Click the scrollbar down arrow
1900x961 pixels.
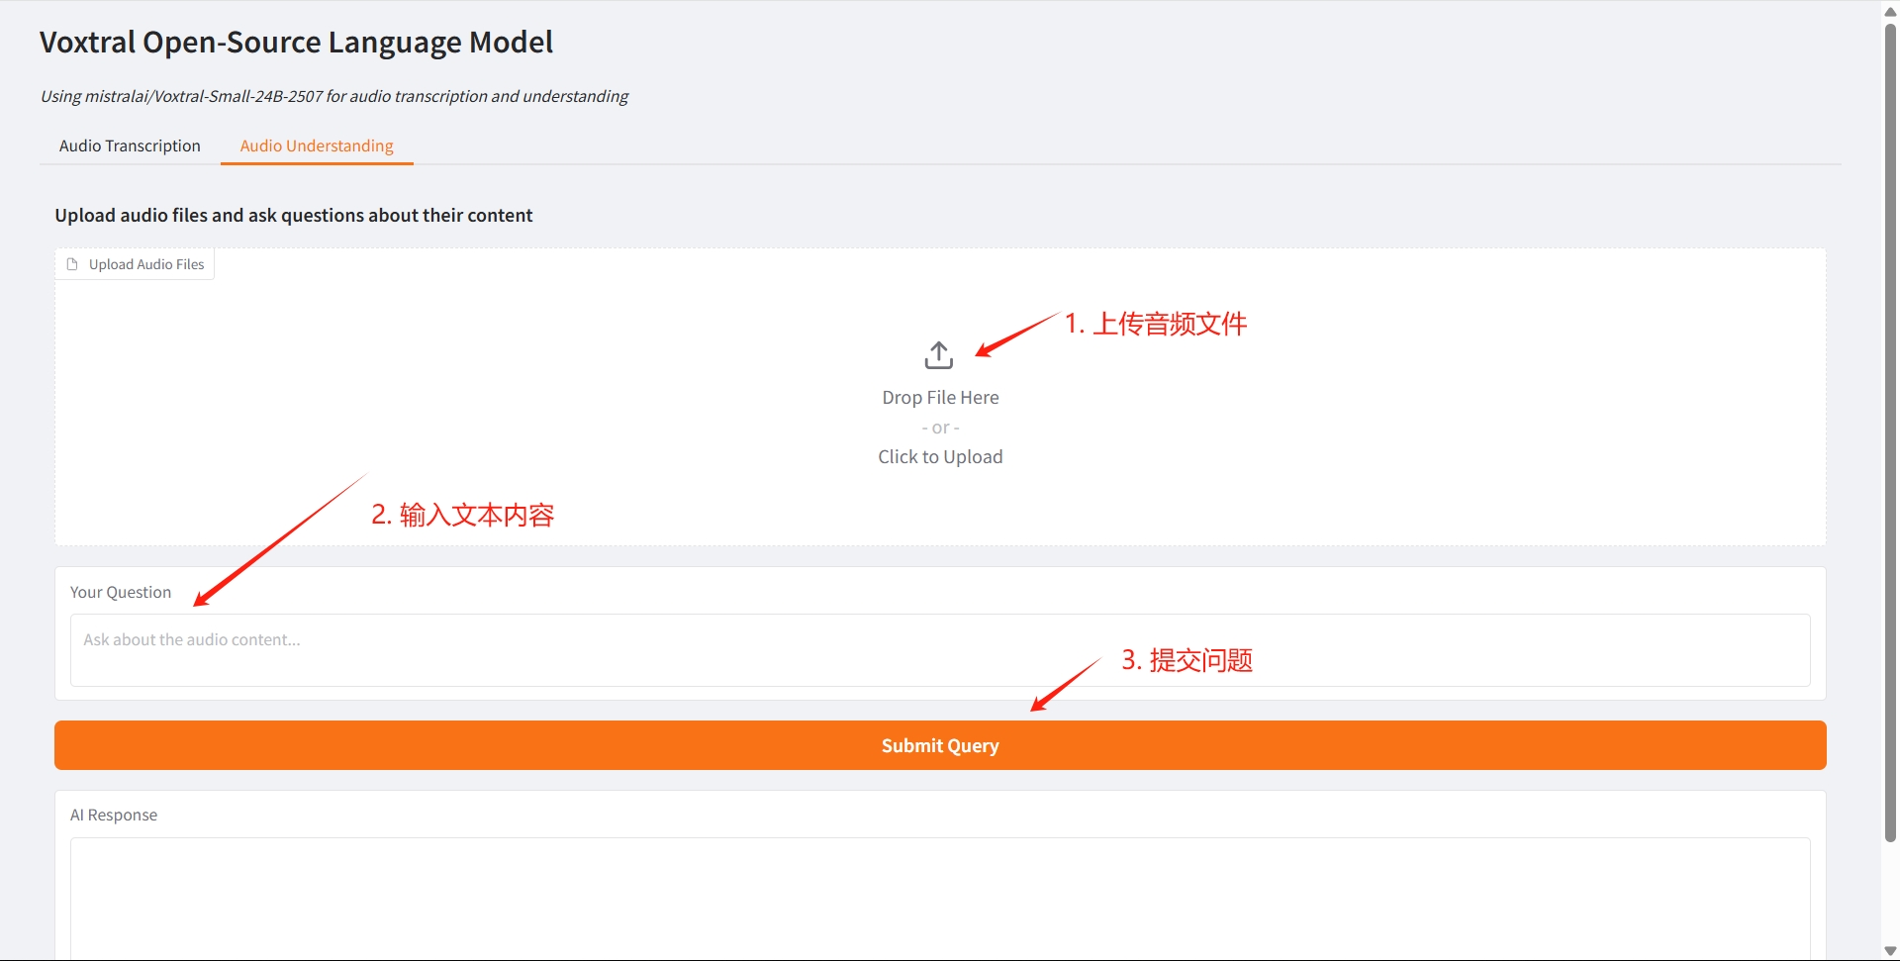point(1891,951)
